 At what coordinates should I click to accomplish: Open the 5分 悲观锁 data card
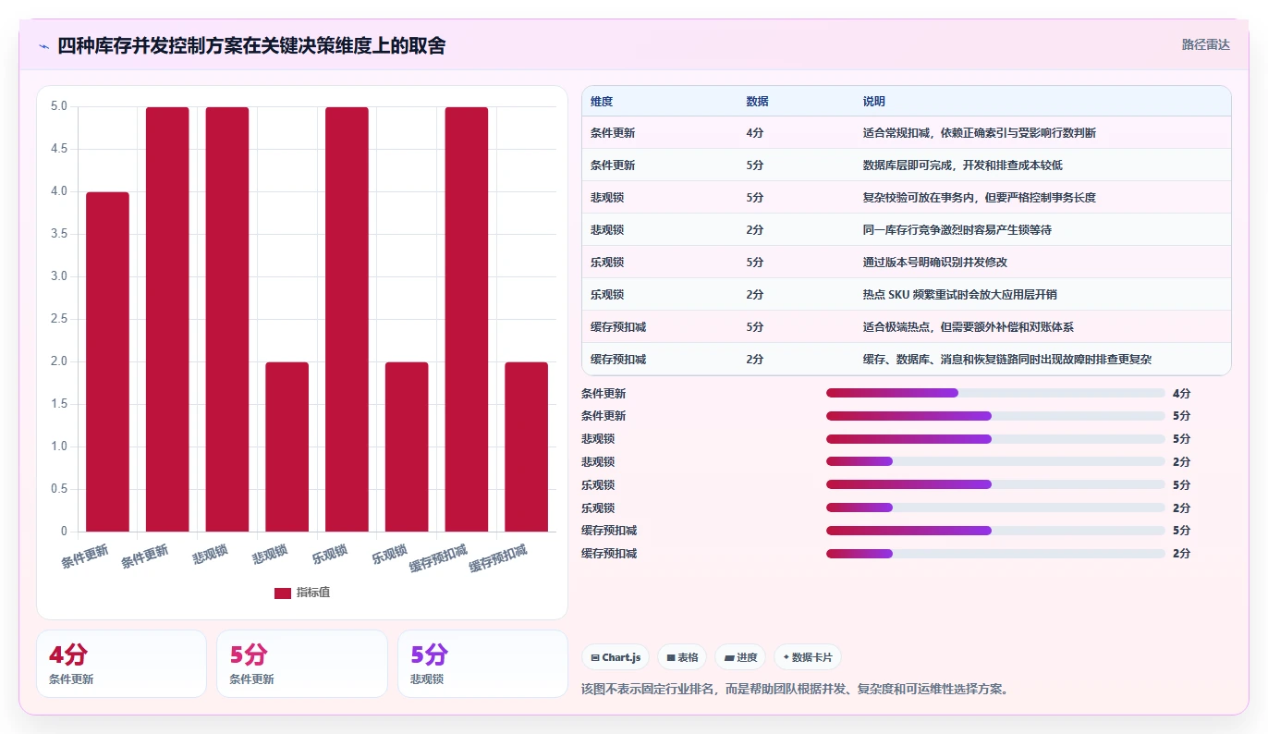tap(482, 664)
